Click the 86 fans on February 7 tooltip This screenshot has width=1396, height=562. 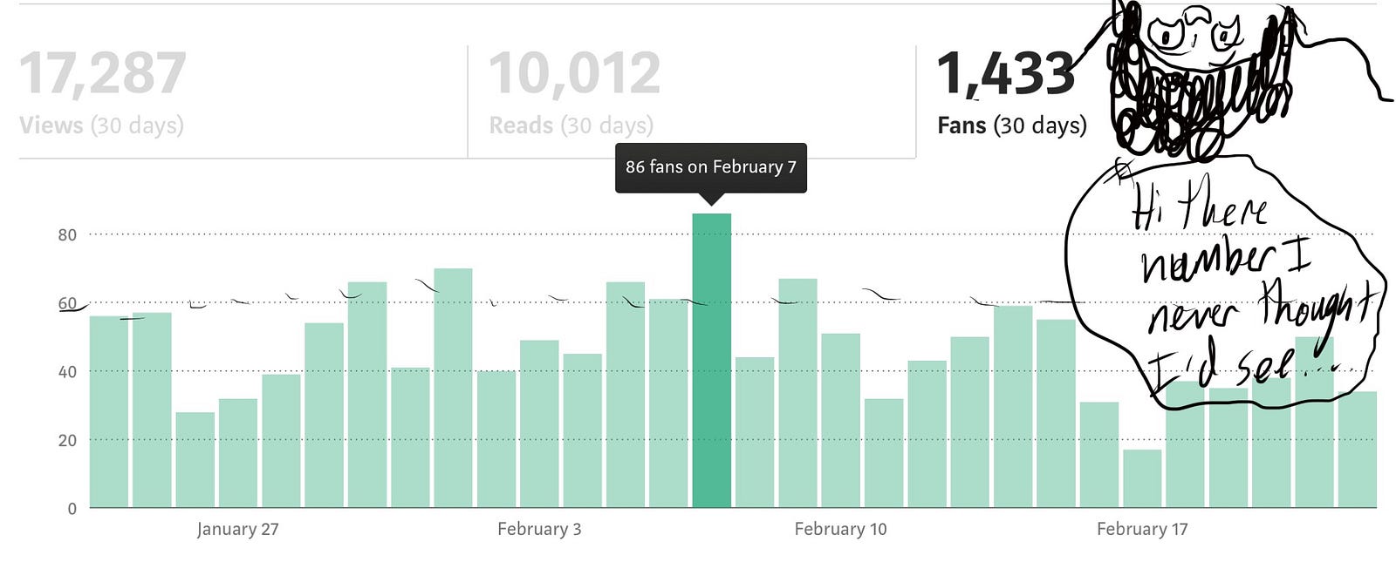[711, 167]
